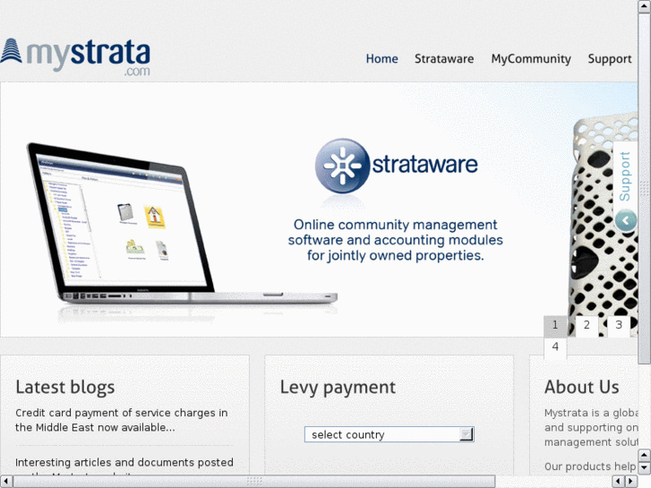Click the mystrata.com logo
The width and height of the screenshot is (651, 488).
point(75,56)
